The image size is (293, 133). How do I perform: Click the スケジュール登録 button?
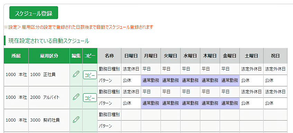pyautogui.click(x=34, y=13)
